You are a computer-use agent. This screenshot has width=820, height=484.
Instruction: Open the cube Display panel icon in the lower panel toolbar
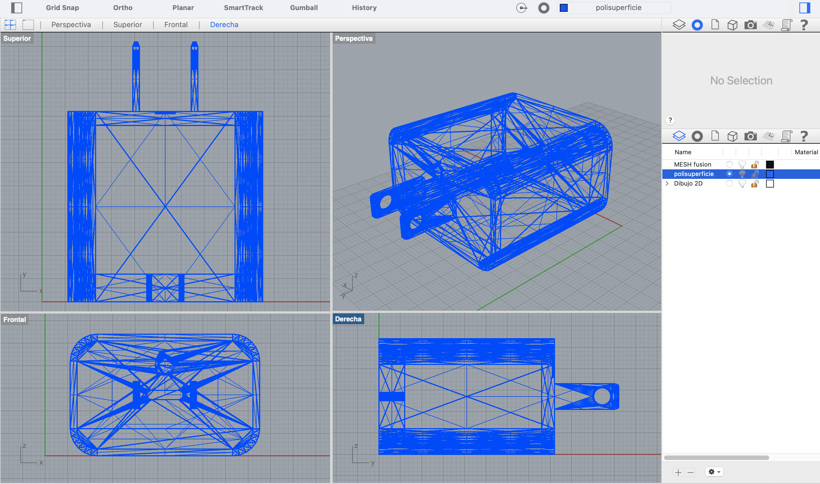coord(732,136)
